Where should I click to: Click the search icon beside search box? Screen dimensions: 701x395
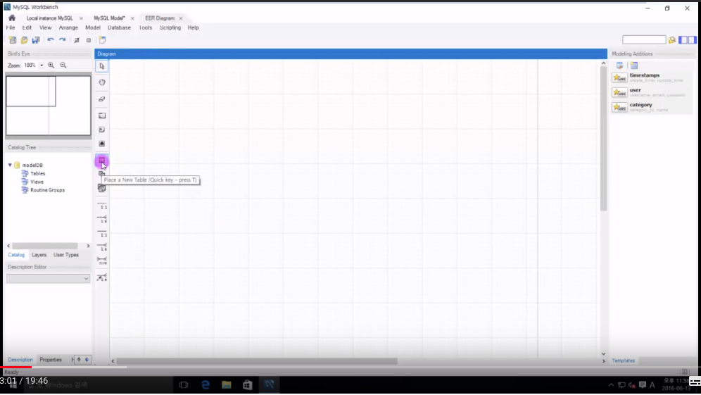(x=672, y=40)
